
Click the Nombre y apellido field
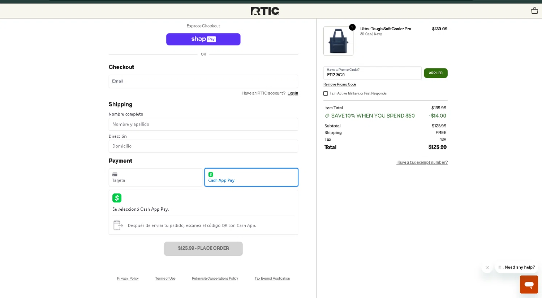click(x=203, y=124)
